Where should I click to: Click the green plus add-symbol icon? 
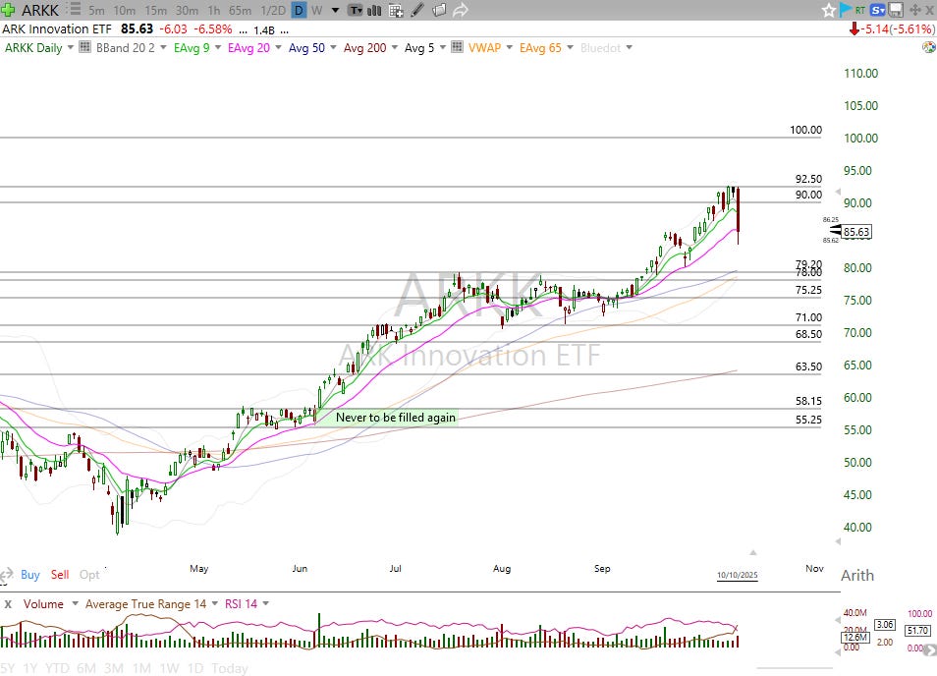(x=9, y=10)
